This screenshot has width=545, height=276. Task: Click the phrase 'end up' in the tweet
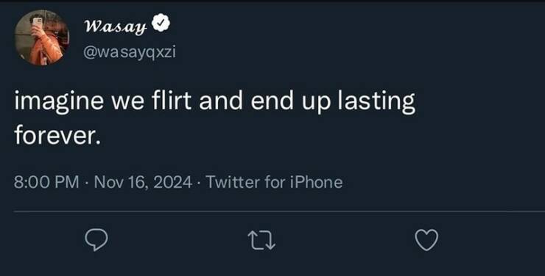291,102
